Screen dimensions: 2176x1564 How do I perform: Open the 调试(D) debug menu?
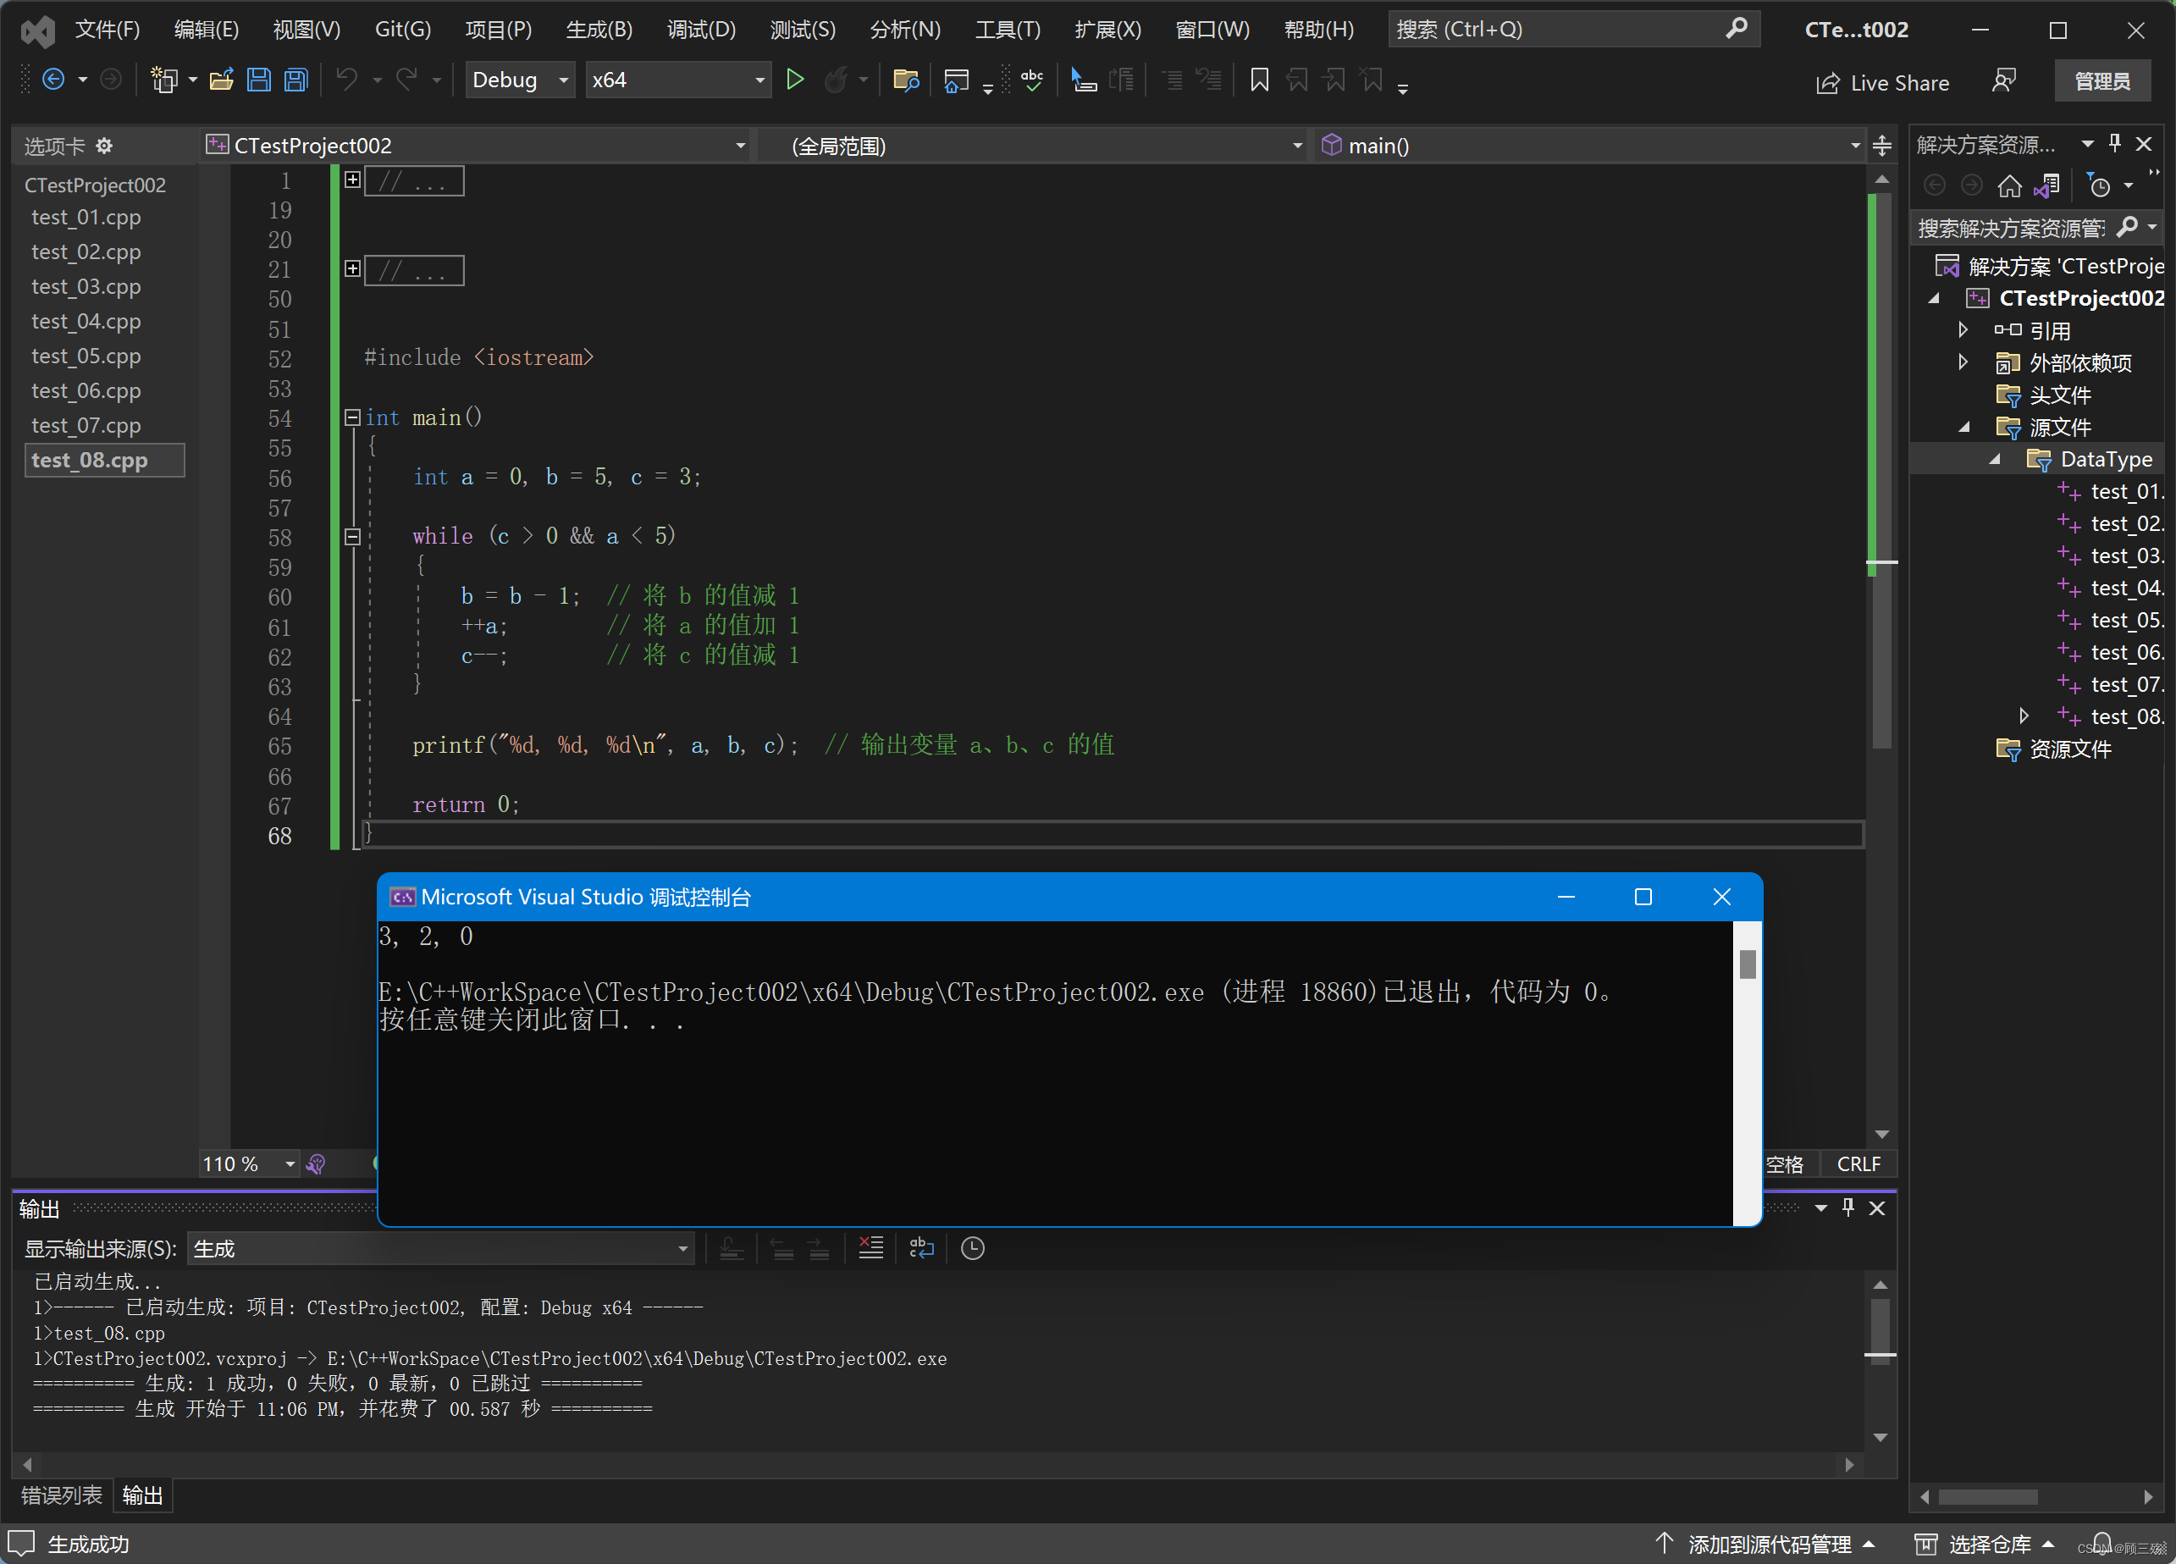(x=700, y=29)
